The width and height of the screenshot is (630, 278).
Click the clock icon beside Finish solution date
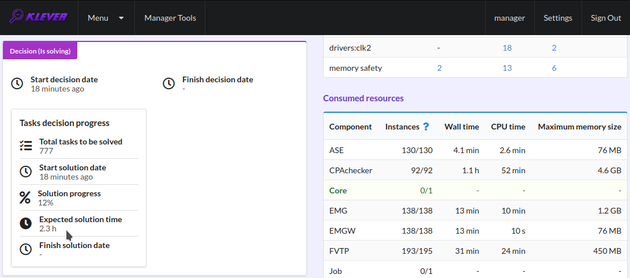click(26, 249)
